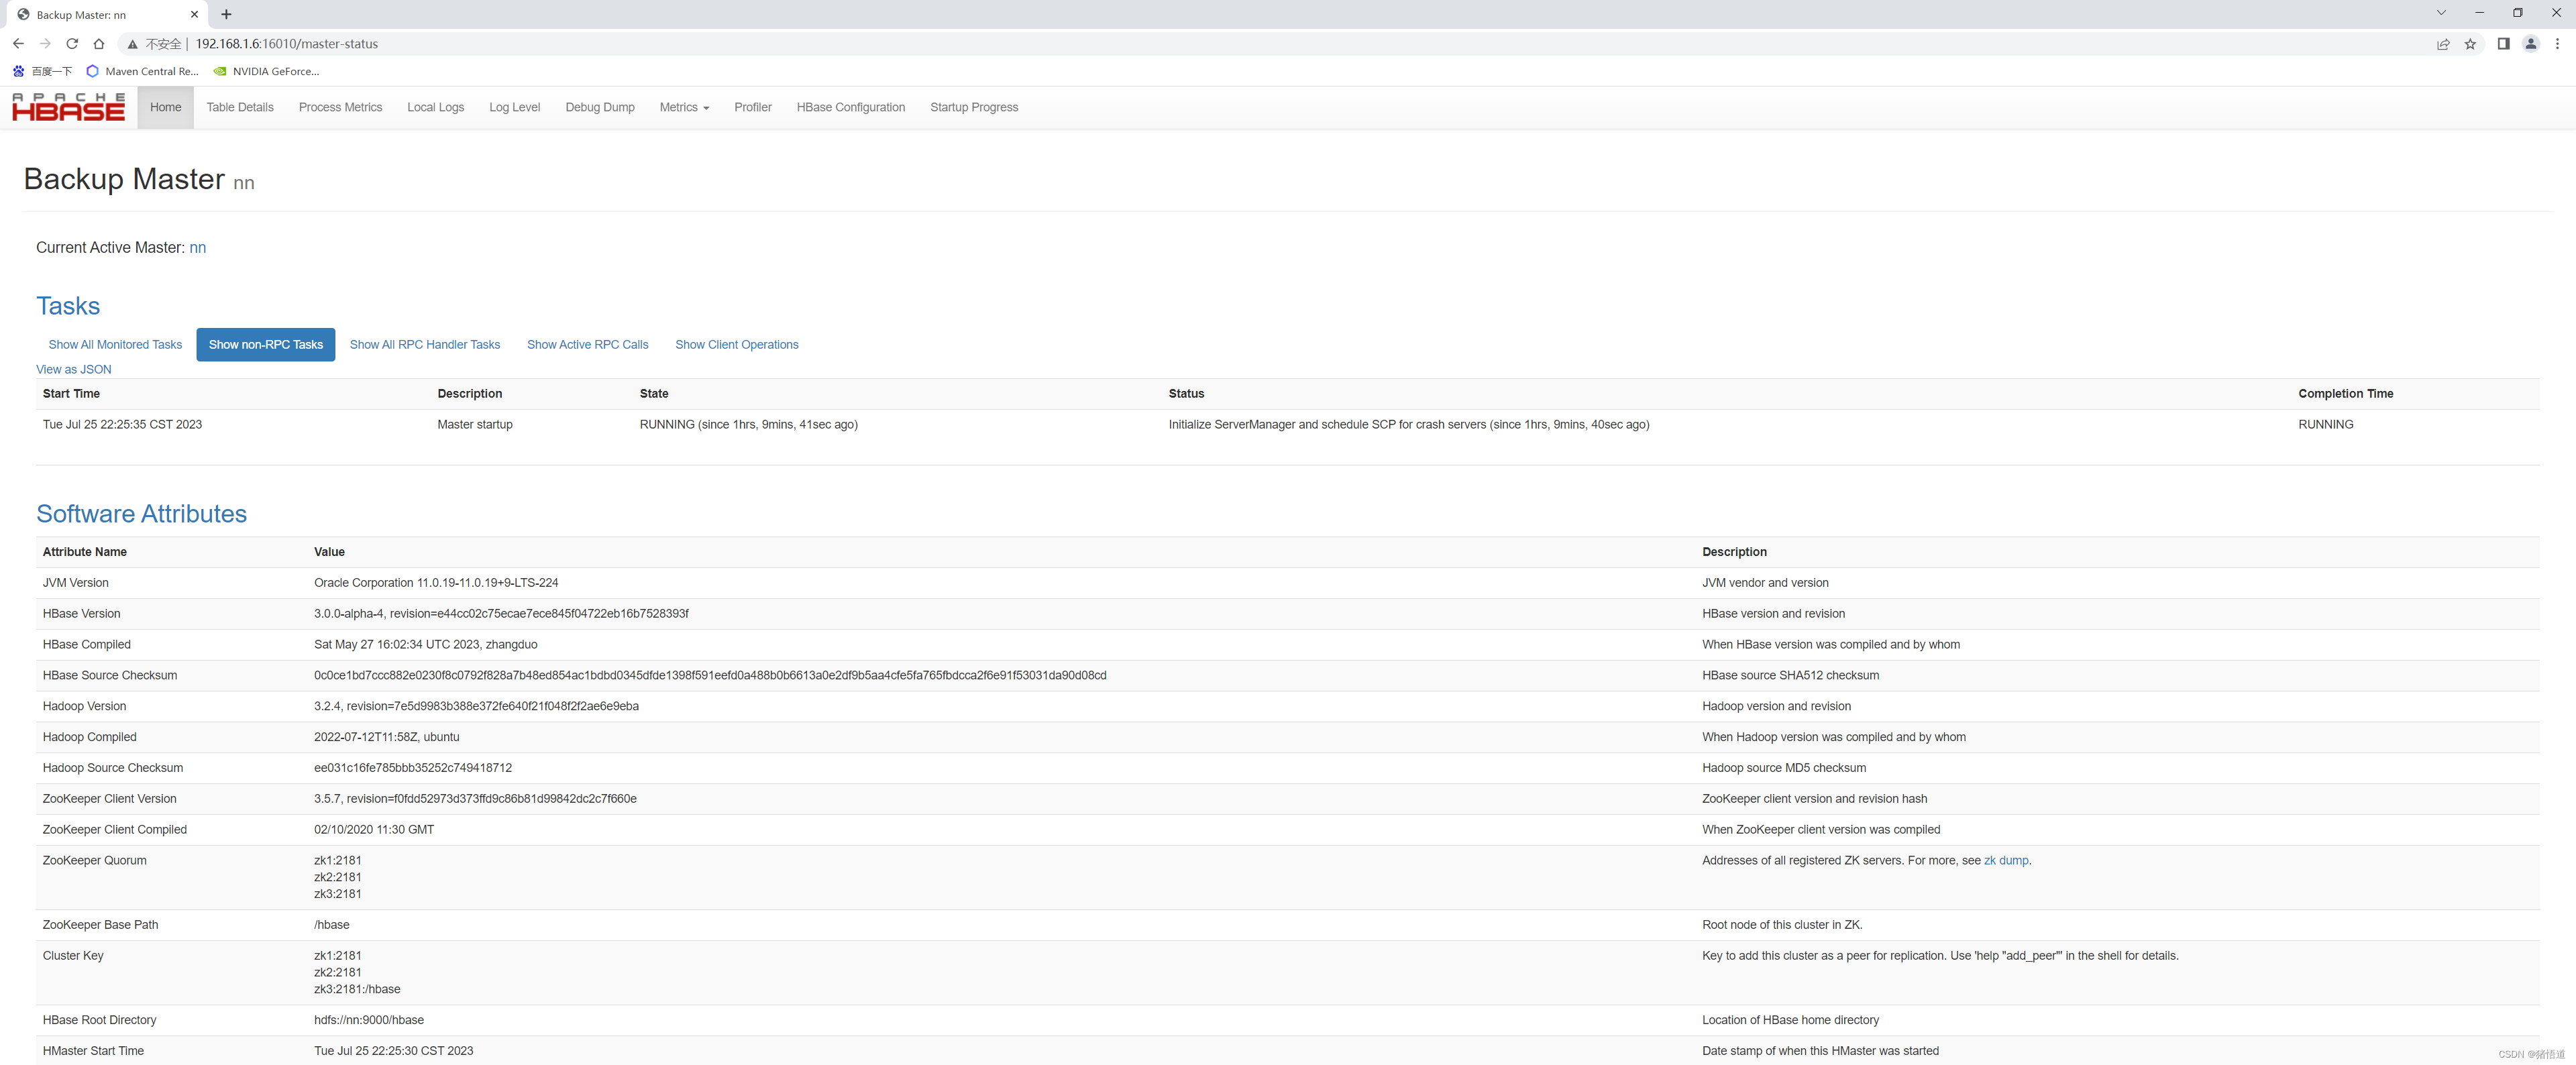Select Show All Monitored Tasks
Screen dimensions: 2576x1065
point(115,345)
